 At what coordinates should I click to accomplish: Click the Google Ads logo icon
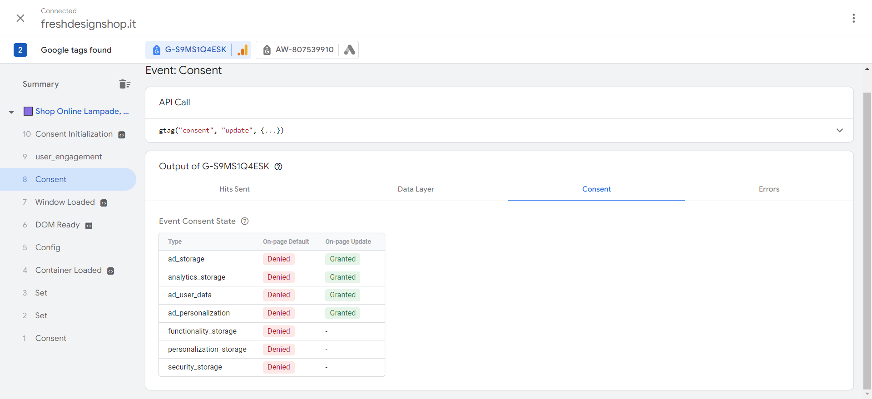pos(349,50)
